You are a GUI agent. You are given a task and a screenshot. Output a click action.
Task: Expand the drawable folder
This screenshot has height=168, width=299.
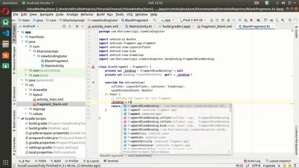pyautogui.click(x=26, y=90)
